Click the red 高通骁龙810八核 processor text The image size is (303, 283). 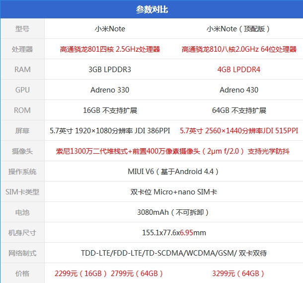pos(238,49)
